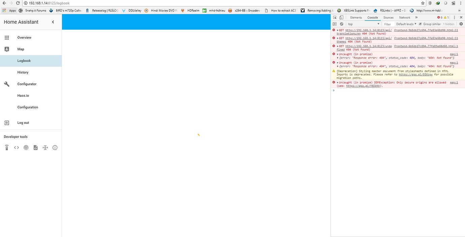The height and width of the screenshot is (237, 465).
Task: Open DevTools console settings gear
Action: click(x=461, y=24)
